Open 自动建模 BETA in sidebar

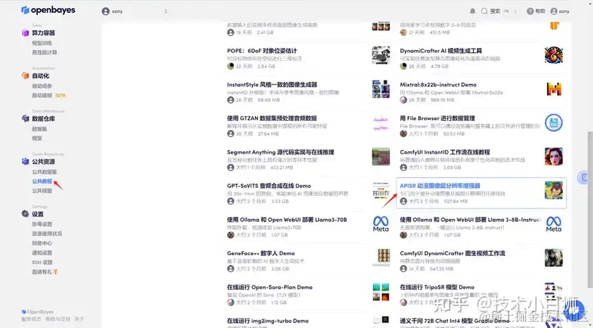pos(49,95)
